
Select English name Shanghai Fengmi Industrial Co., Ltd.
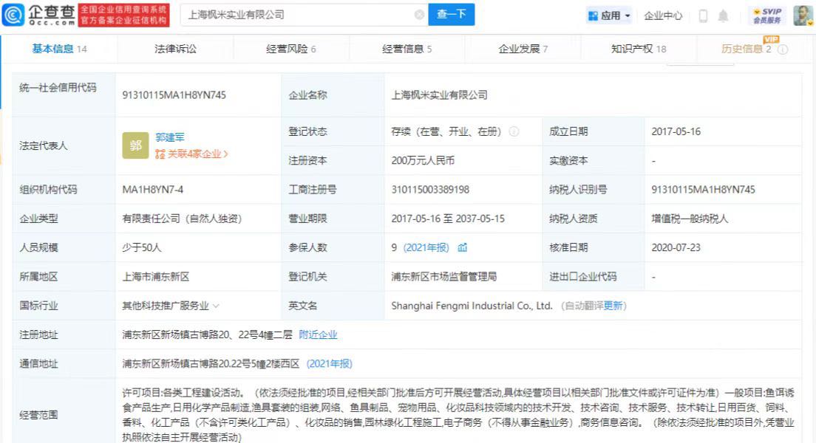point(472,306)
